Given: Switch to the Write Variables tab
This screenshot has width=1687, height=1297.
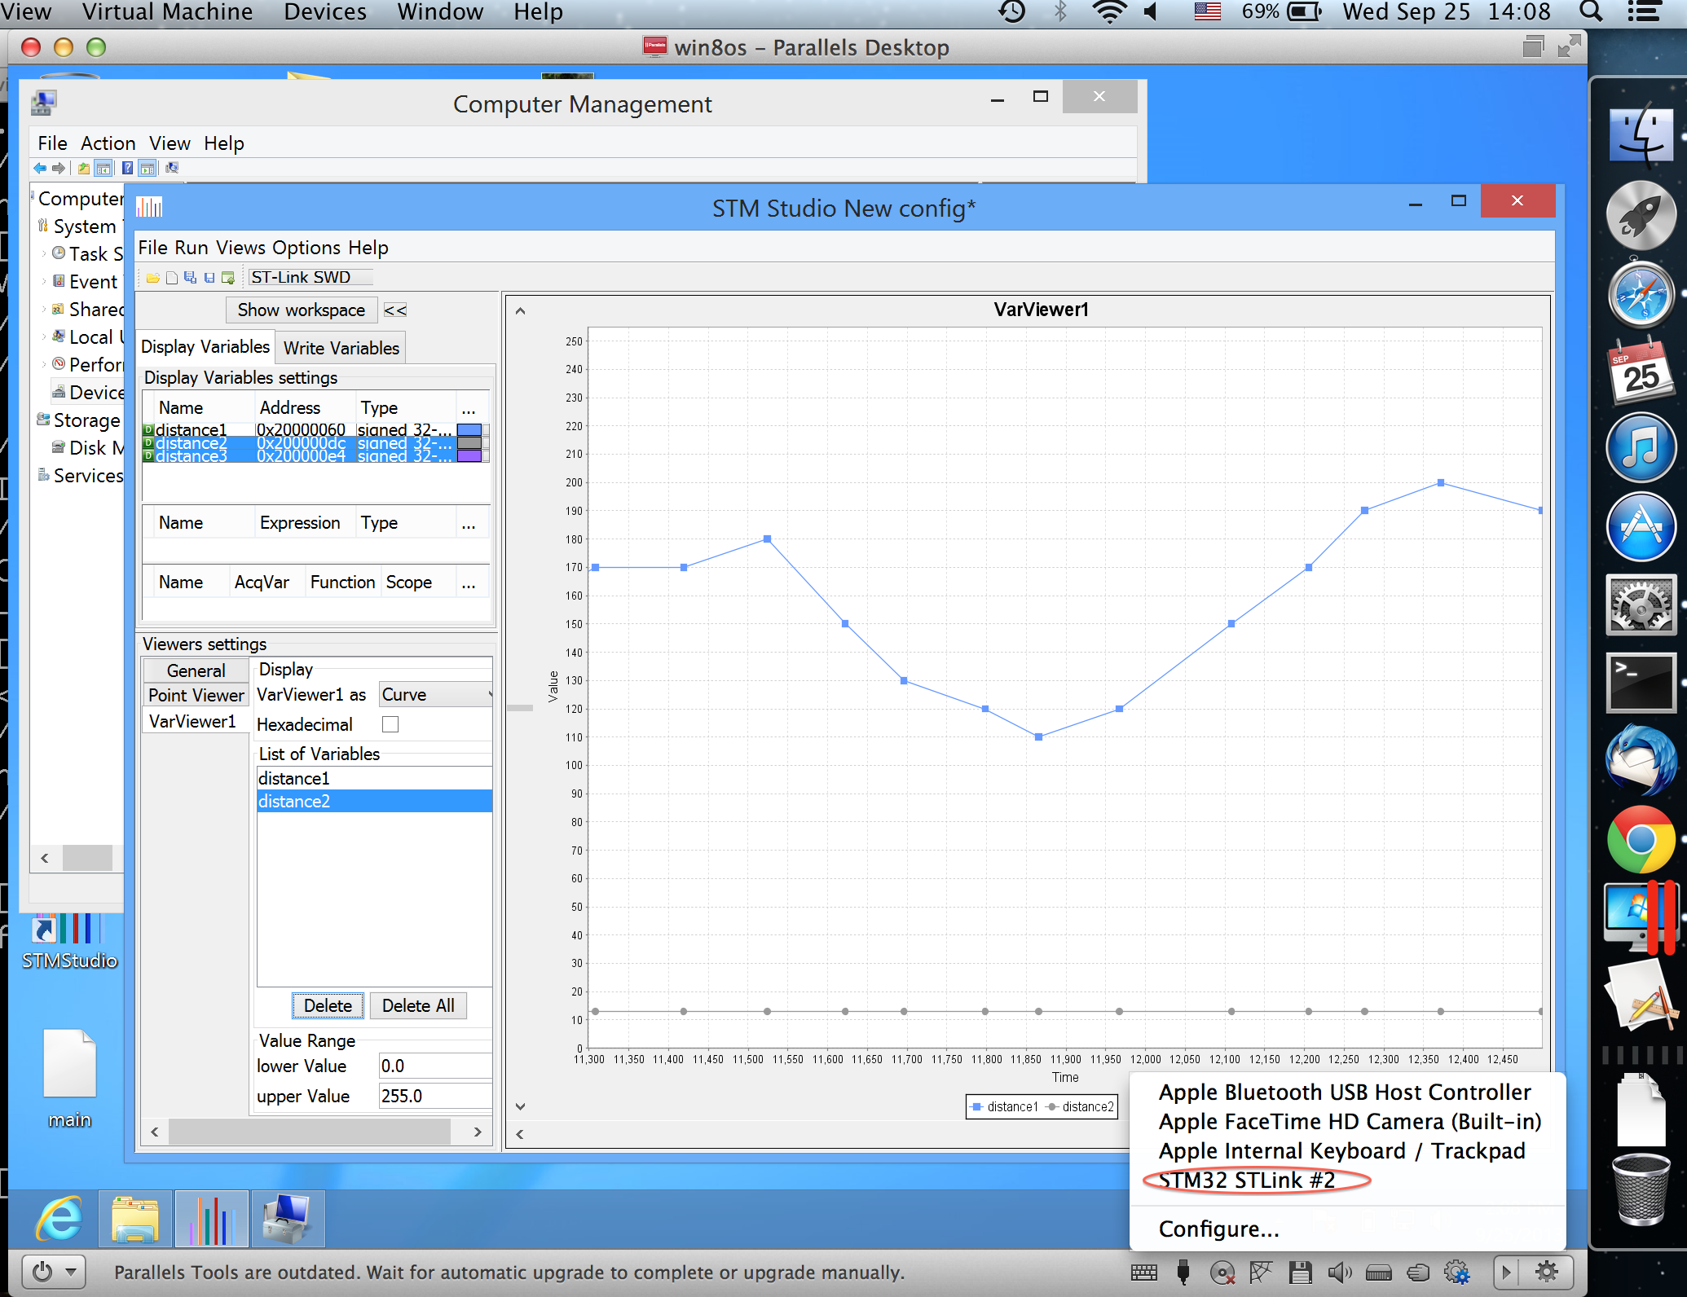Looking at the screenshot, I should click(341, 348).
